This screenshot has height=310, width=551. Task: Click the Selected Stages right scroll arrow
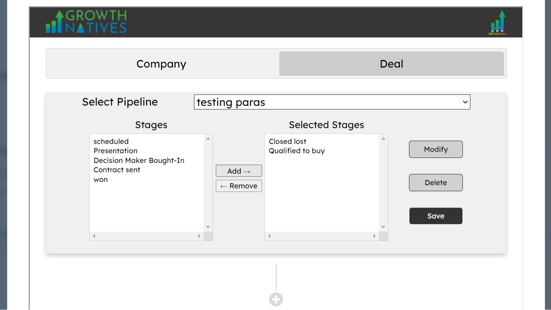coord(375,236)
